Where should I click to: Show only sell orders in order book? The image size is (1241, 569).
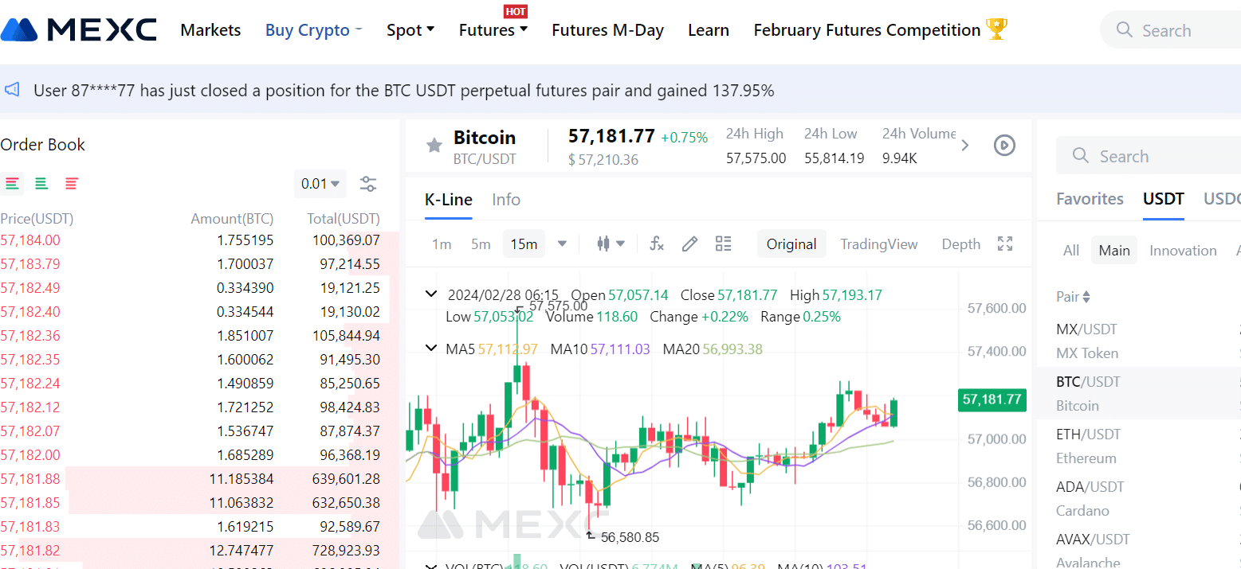tap(72, 184)
